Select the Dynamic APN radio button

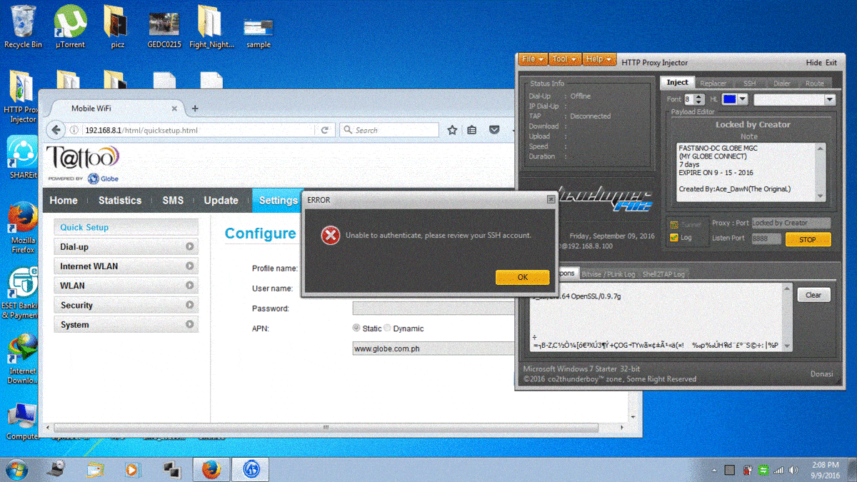pos(388,328)
